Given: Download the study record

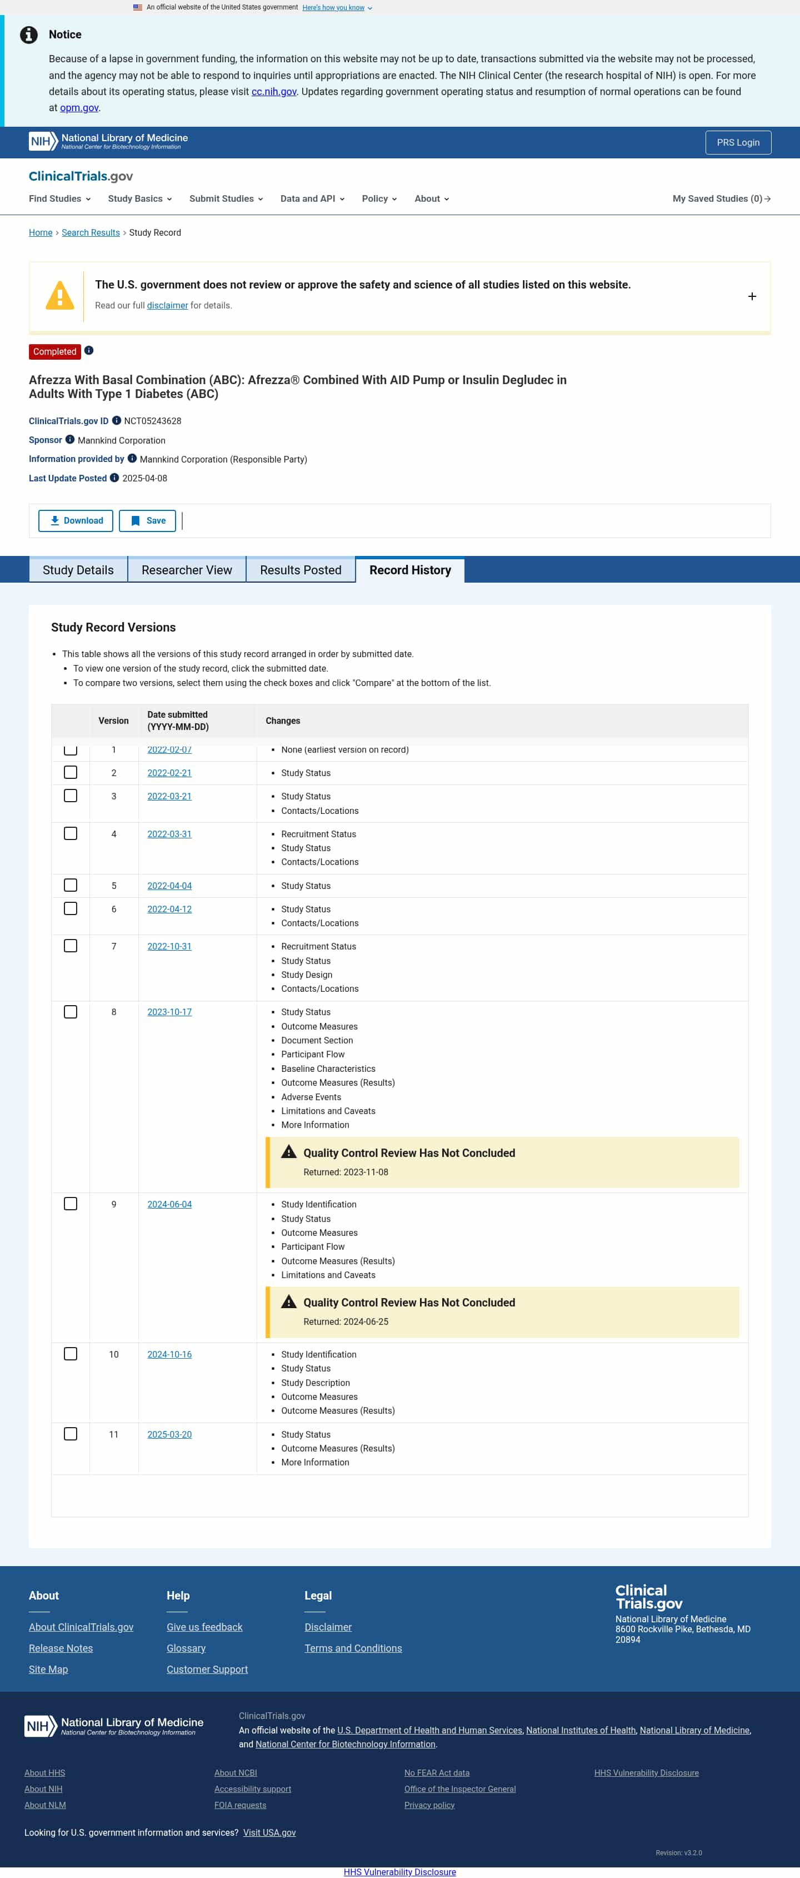Looking at the screenshot, I should click(76, 520).
